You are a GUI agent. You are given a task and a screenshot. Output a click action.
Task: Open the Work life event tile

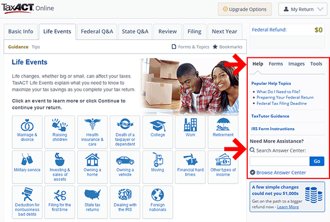(190, 132)
